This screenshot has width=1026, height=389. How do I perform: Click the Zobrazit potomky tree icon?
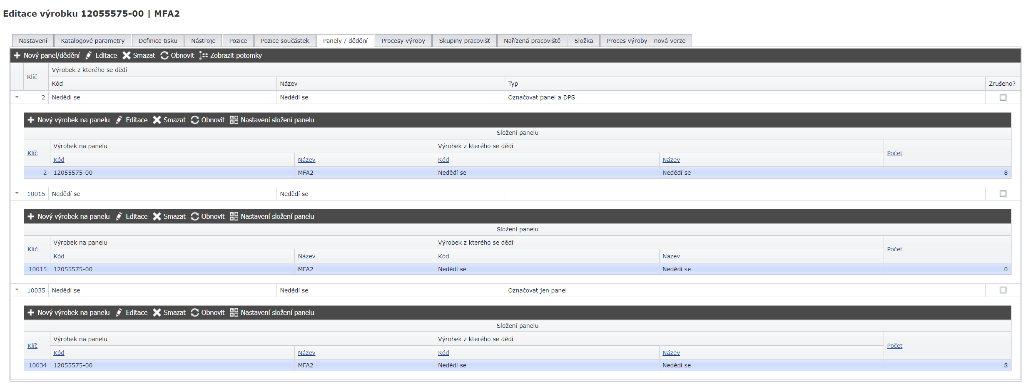click(x=203, y=55)
